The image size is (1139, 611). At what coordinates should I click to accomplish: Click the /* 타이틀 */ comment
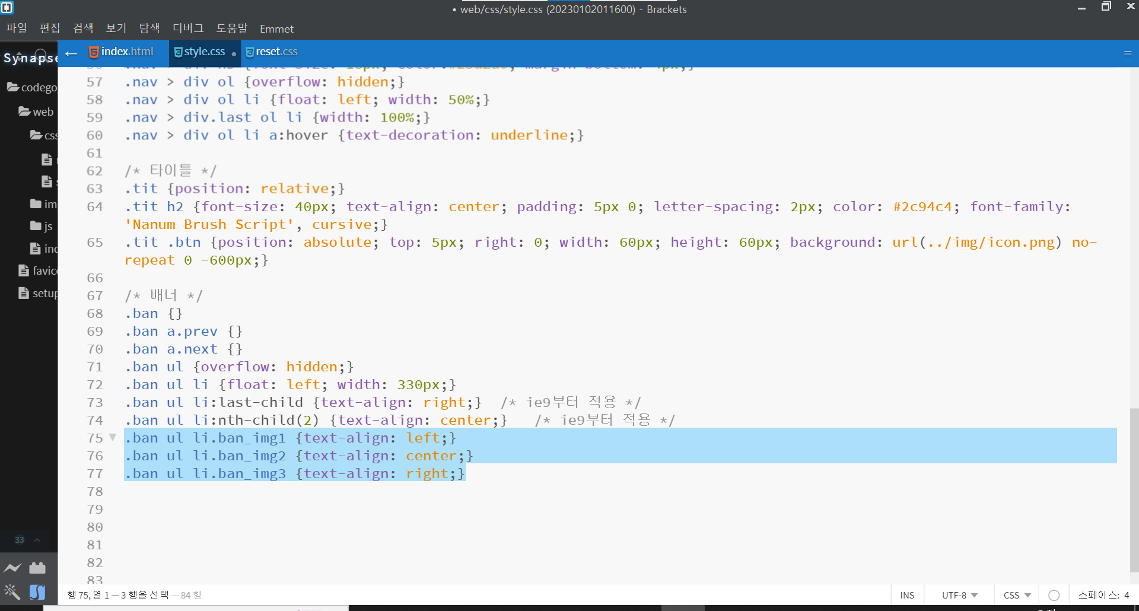[170, 171]
